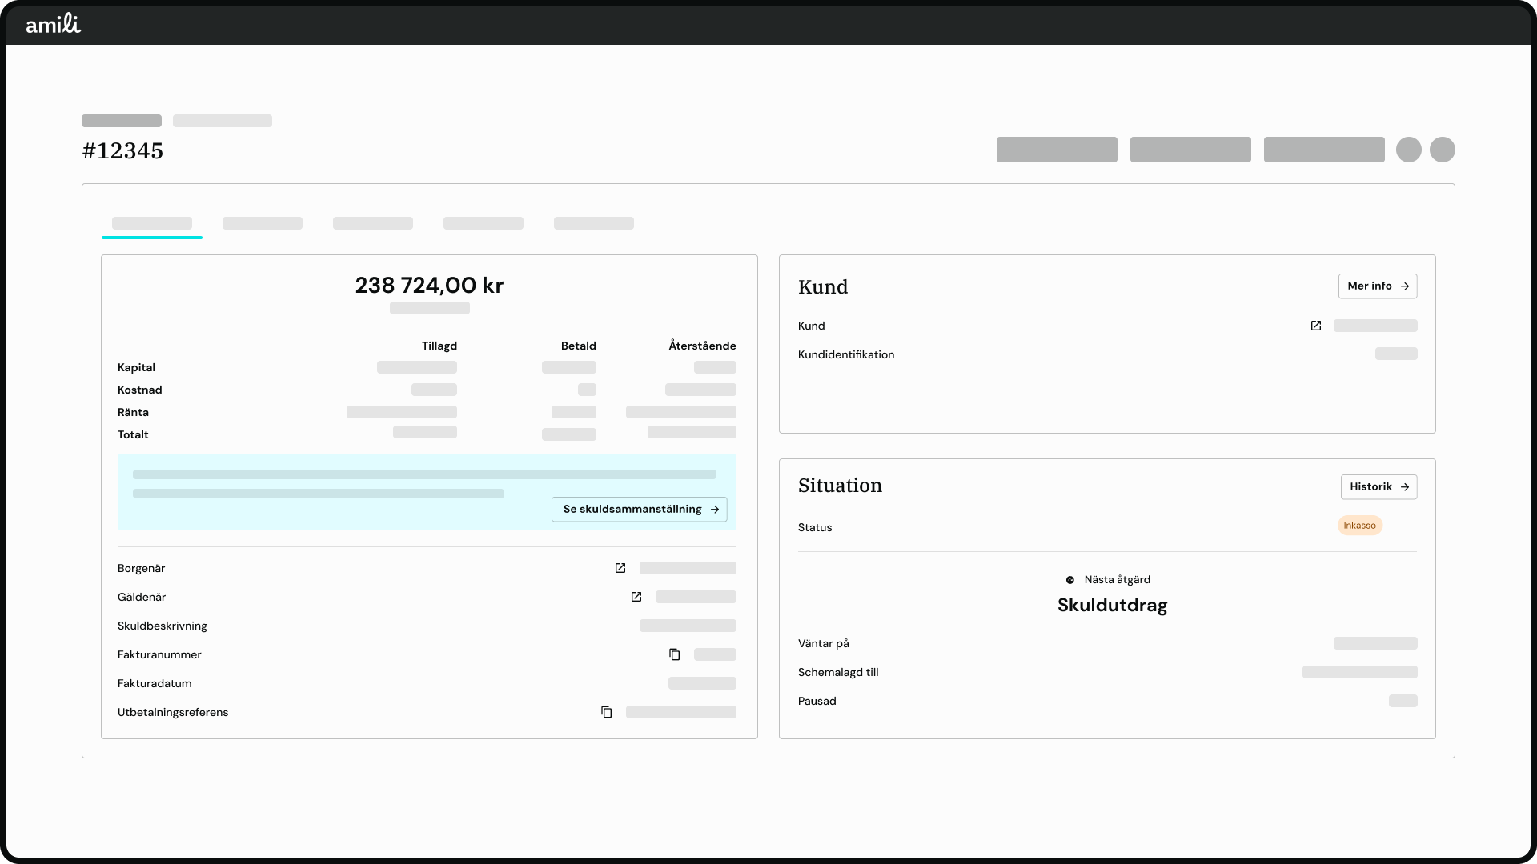Switch to the fifth placeholder tab
1537x864 pixels.
[x=594, y=224]
